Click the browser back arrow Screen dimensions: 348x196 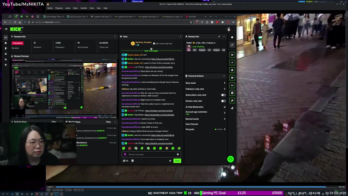pos(5,22)
